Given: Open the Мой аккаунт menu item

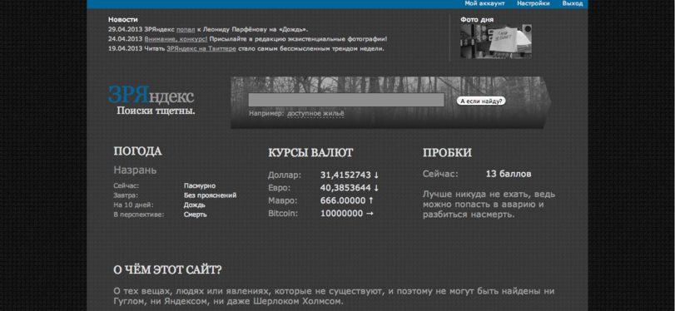Looking at the screenshot, I should (x=484, y=3).
